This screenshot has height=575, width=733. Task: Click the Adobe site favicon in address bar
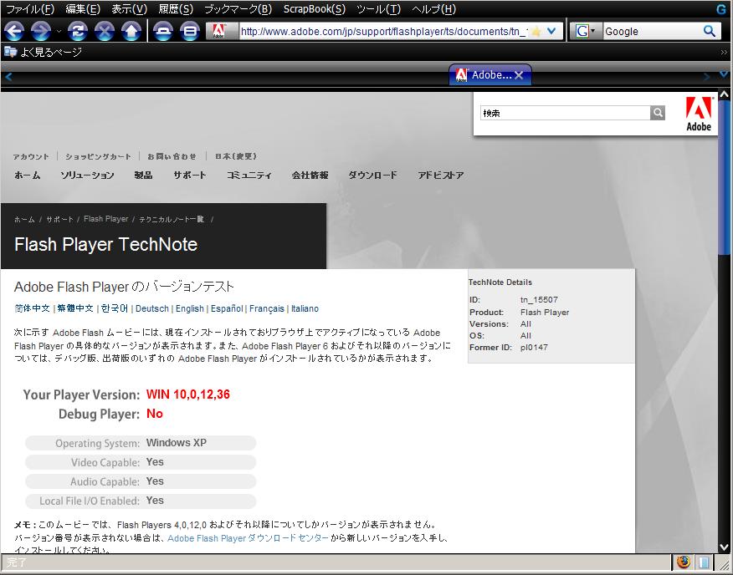coord(218,31)
